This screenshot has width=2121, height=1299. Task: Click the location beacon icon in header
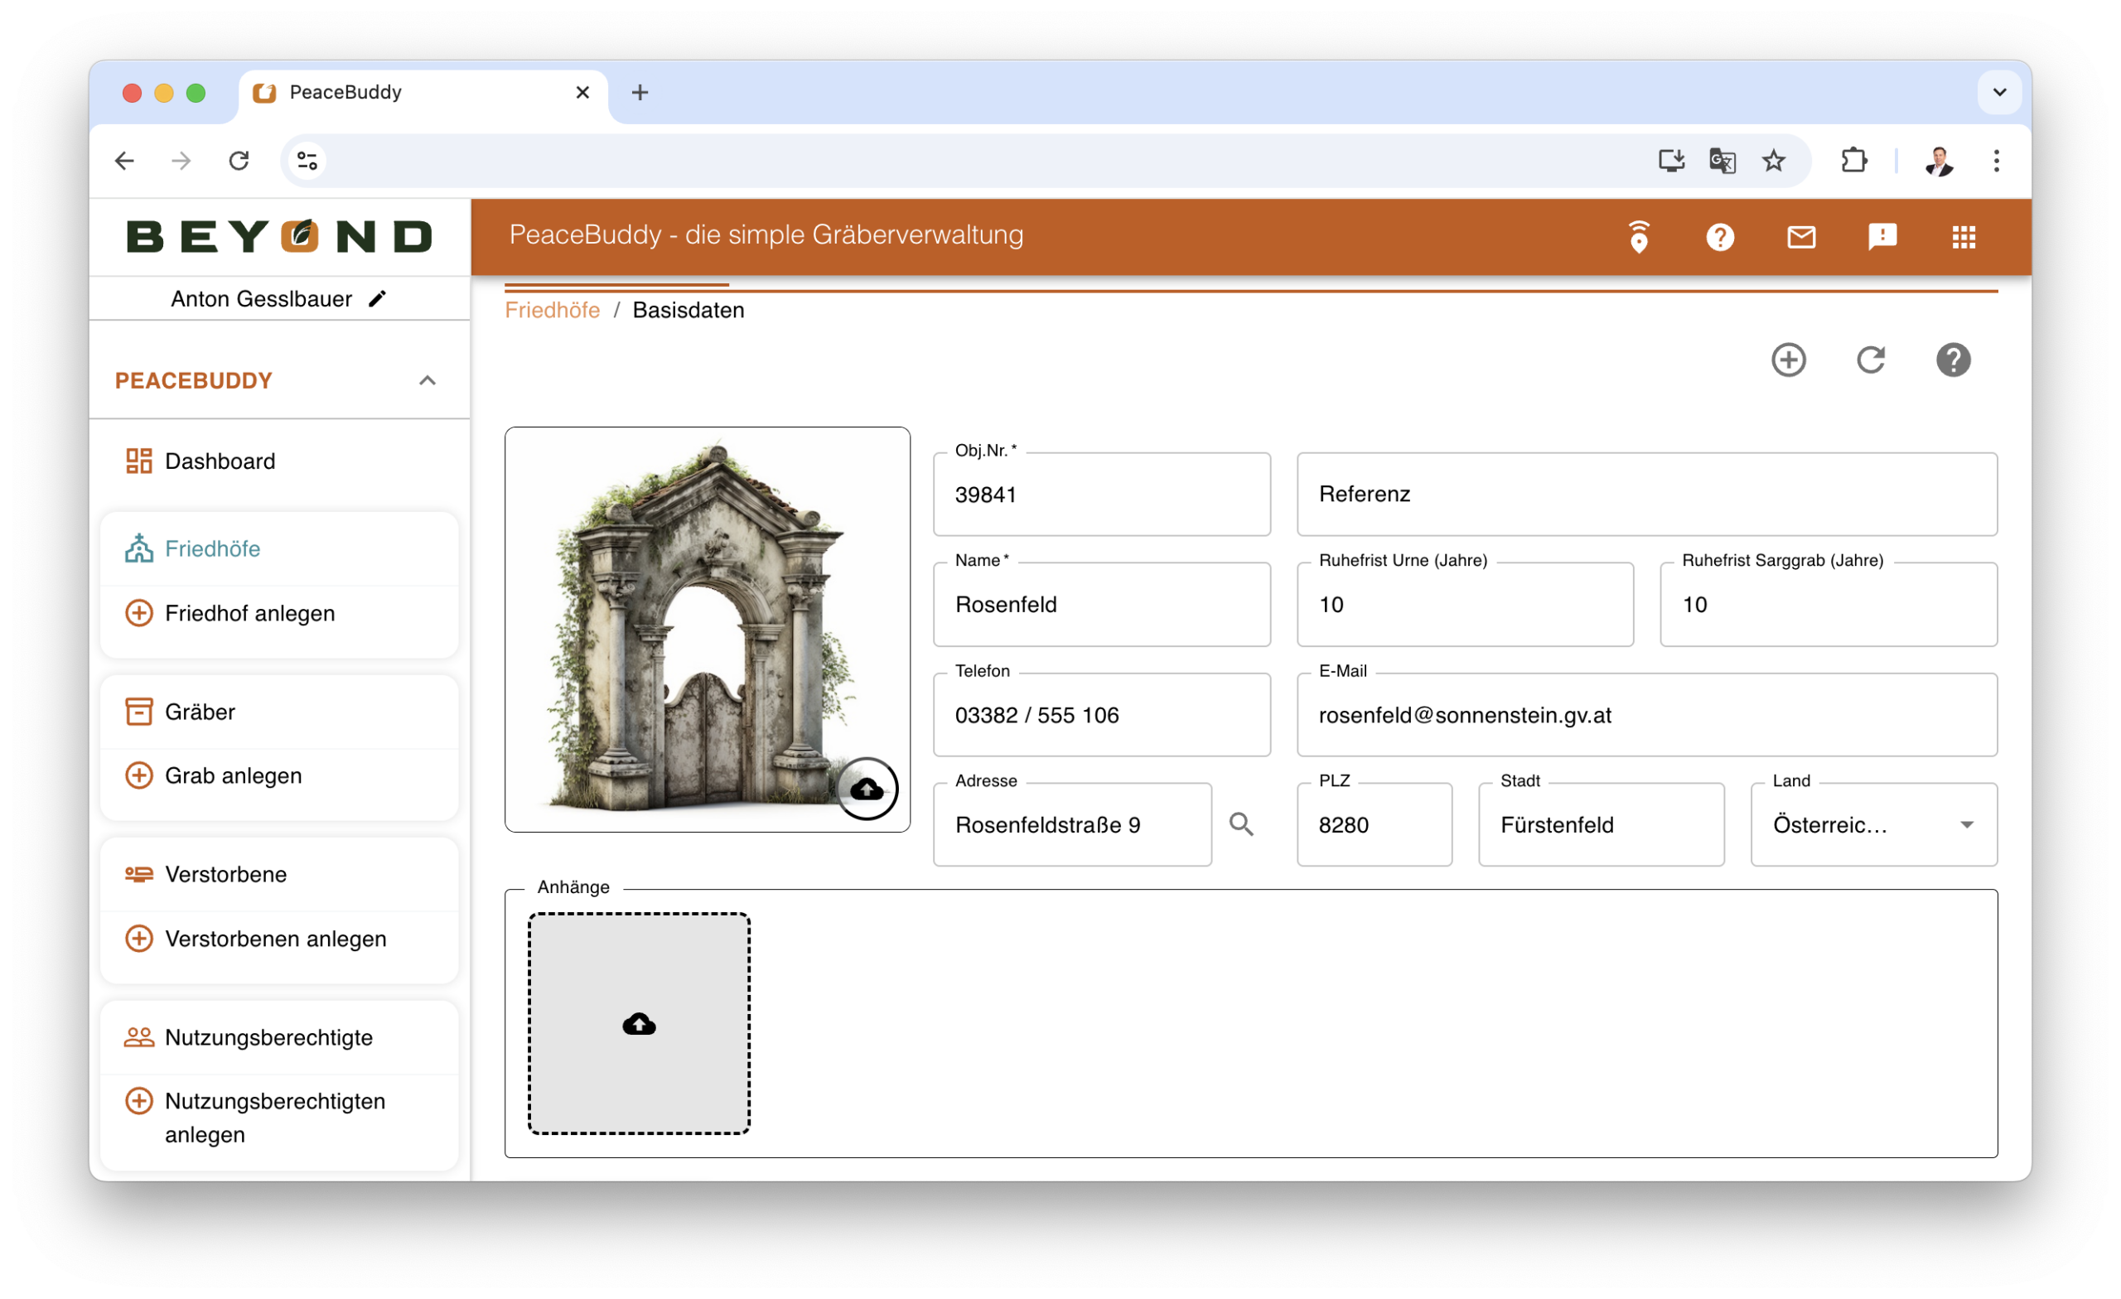click(x=1638, y=237)
